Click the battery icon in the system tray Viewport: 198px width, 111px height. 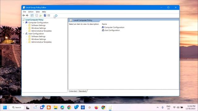point(182,107)
